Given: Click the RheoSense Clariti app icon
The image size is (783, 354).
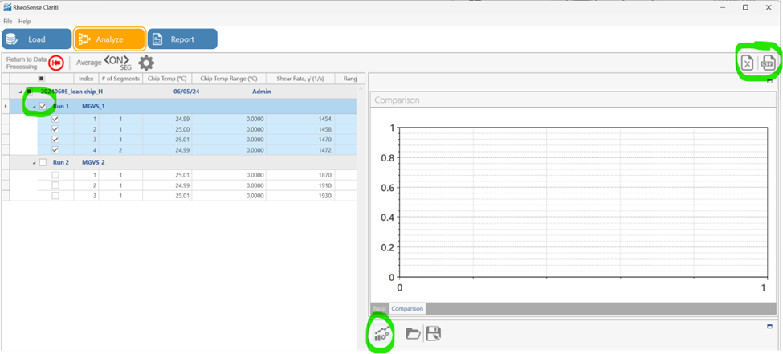Looking at the screenshot, I should [x=7, y=7].
